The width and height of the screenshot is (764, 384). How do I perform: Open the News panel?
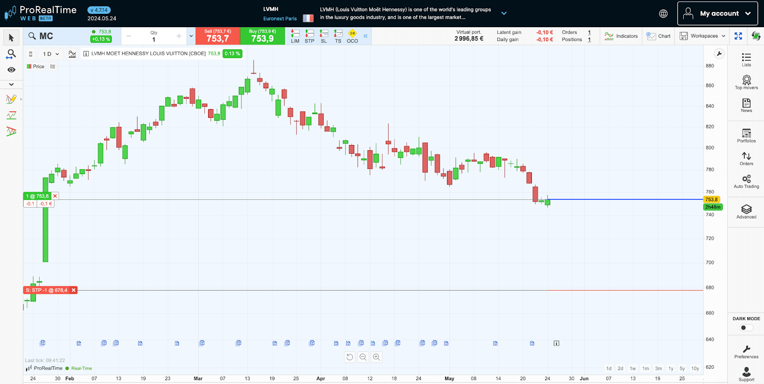click(746, 105)
